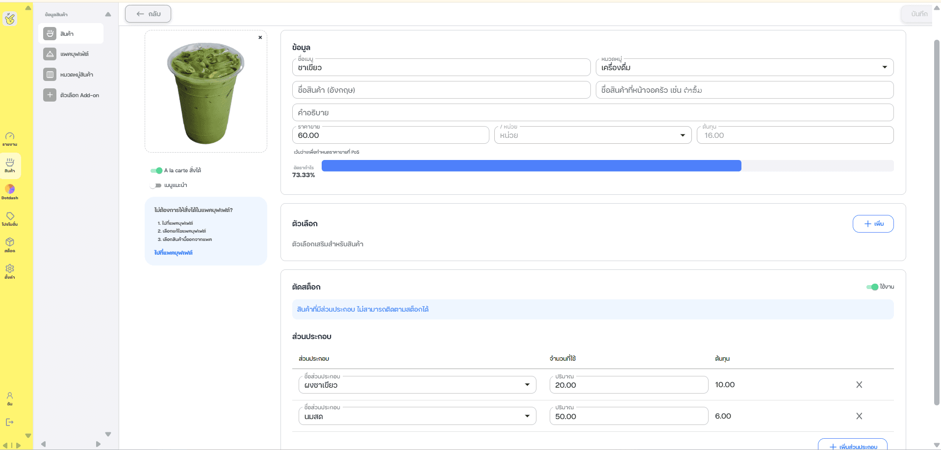Click คำอธิบาย description field
Image resolution: width=941 pixels, height=450 pixels.
593,112
